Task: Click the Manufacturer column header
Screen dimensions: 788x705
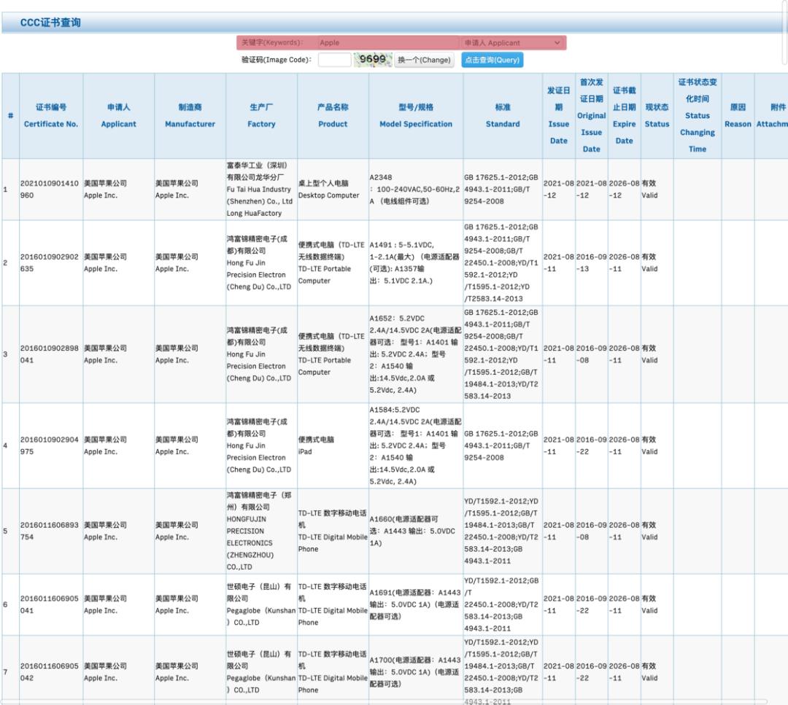Action: [190, 116]
